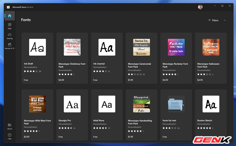Viewport: 236px width, 146px height.
Task: Open the Halloween Font Pack artwork
Action: pos(211,47)
